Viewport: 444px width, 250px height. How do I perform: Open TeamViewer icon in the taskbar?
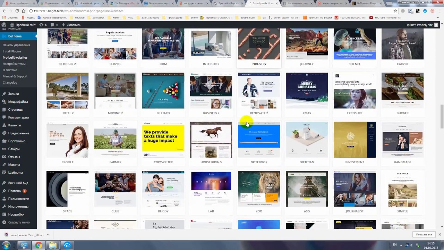[67, 245]
